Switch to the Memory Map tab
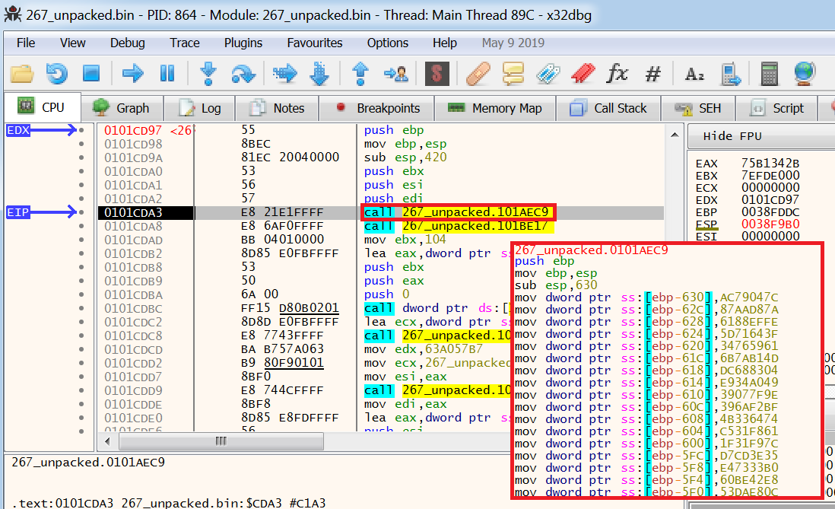 pos(495,108)
